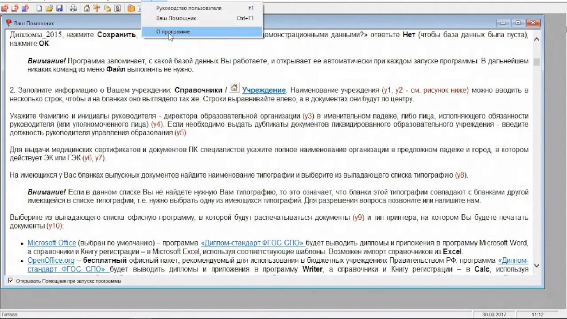Click the scroll down arrow of help text
Screen dimensions: 567x319
click(x=537, y=265)
